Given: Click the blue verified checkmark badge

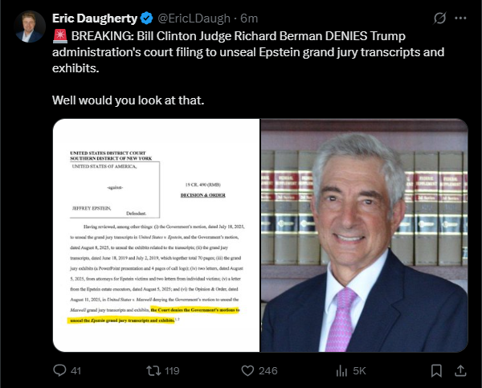Looking at the screenshot, I should 147,18.
